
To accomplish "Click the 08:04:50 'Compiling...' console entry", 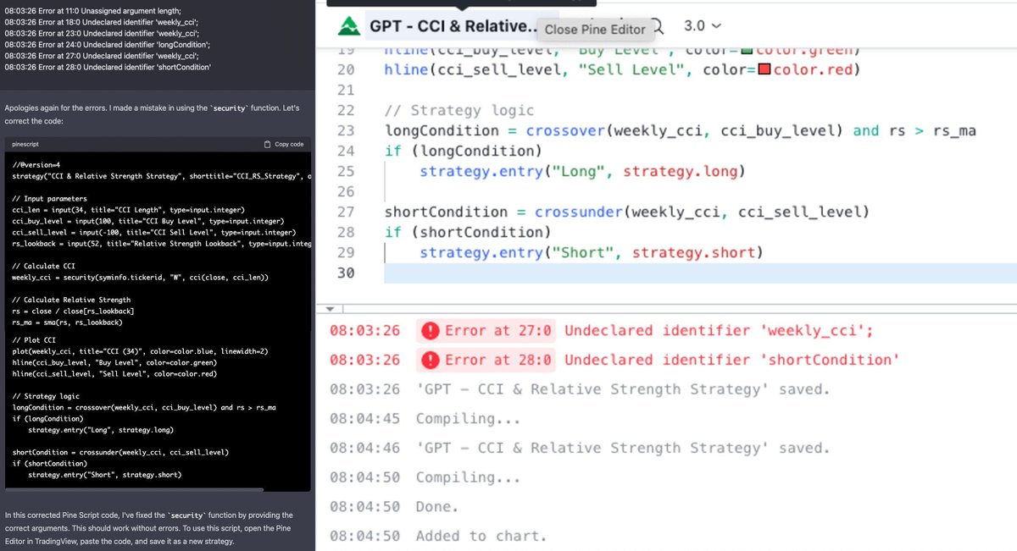I will 425,477.
